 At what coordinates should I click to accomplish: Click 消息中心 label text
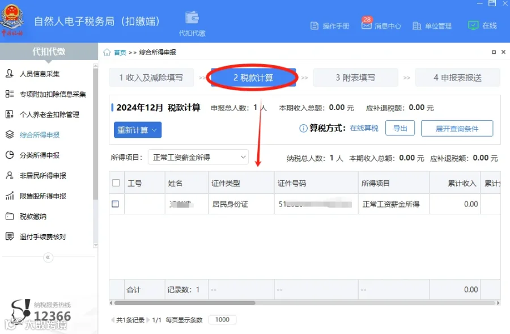coord(388,26)
